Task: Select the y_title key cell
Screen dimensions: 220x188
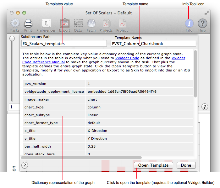Action: 54,138
